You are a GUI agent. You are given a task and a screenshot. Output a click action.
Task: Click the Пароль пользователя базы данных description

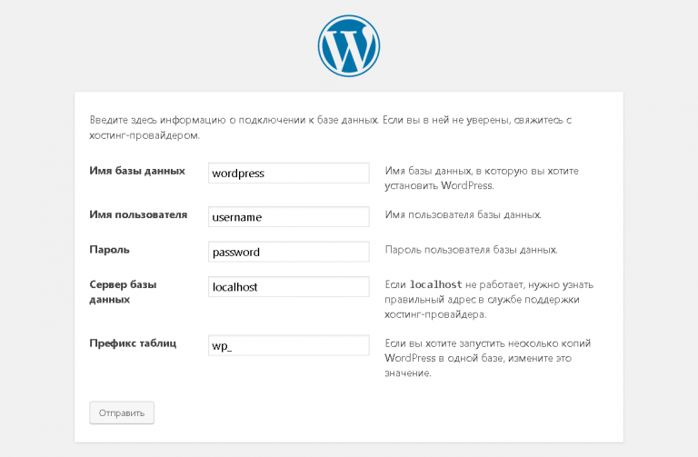(x=471, y=250)
